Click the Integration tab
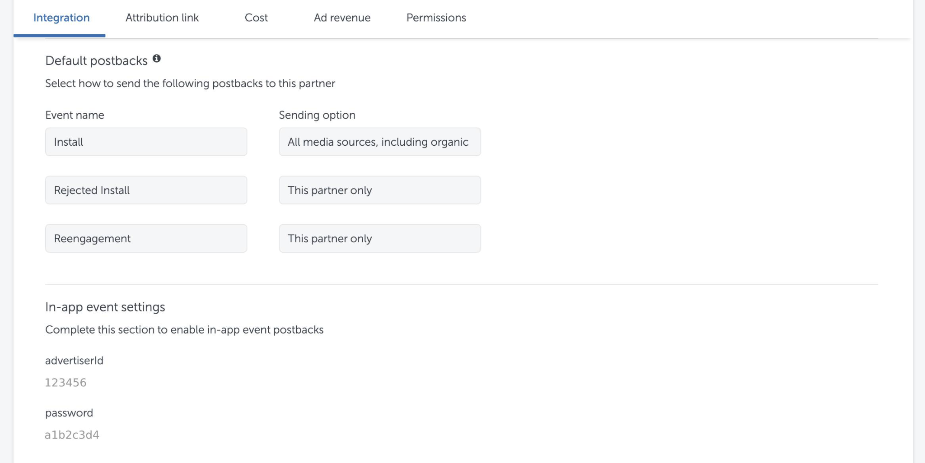The image size is (925, 463). (61, 18)
